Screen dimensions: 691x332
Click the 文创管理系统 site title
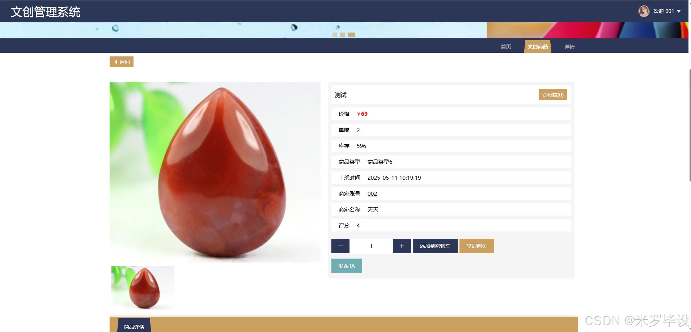coord(46,12)
